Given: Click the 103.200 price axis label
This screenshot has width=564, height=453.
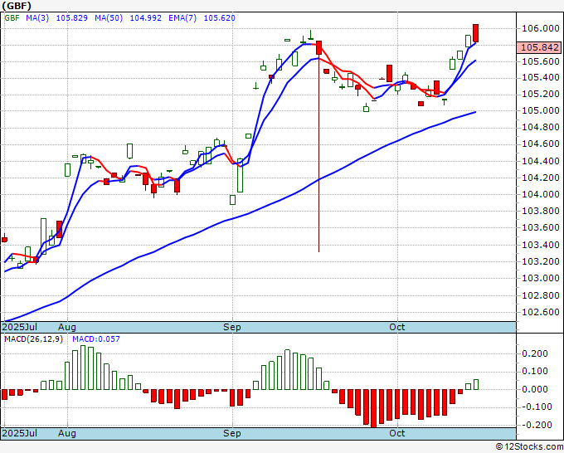Looking at the screenshot, I should [x=541, y=261].
